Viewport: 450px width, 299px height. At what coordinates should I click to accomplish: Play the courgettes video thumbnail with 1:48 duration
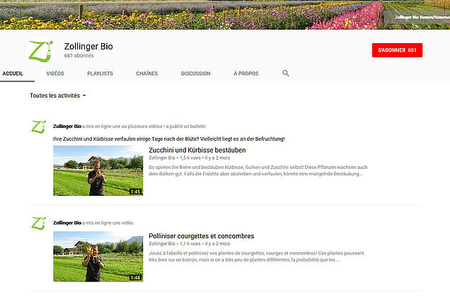point(98,257)
